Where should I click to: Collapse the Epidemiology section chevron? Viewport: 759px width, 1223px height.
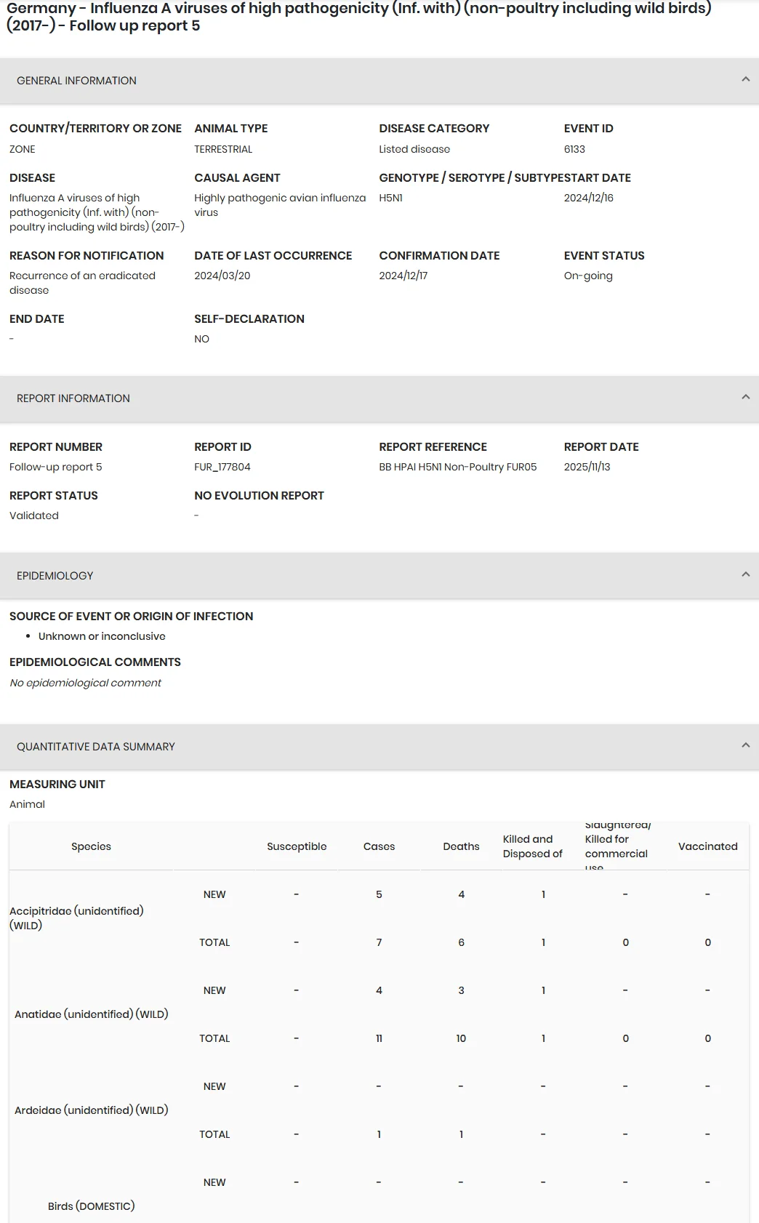pyautogui.click(x=745, y=574)
